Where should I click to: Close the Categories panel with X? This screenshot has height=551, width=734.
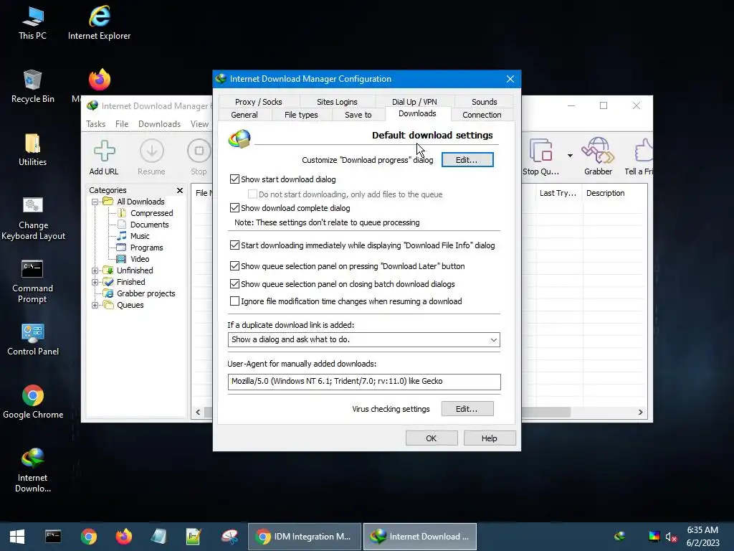click(x=180, y=190)
